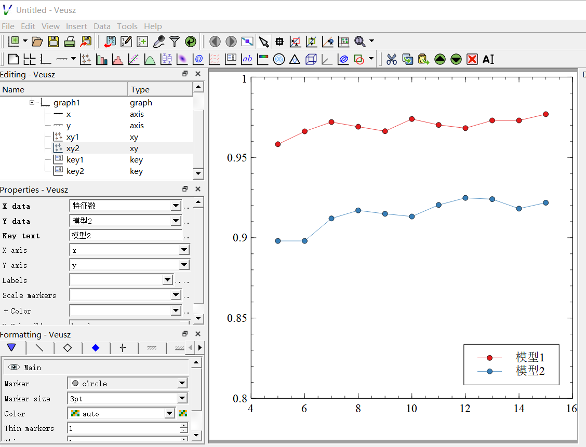Screen dimensions: 586x447
Task: Click the Key text input field
Action: click(126, 235)
